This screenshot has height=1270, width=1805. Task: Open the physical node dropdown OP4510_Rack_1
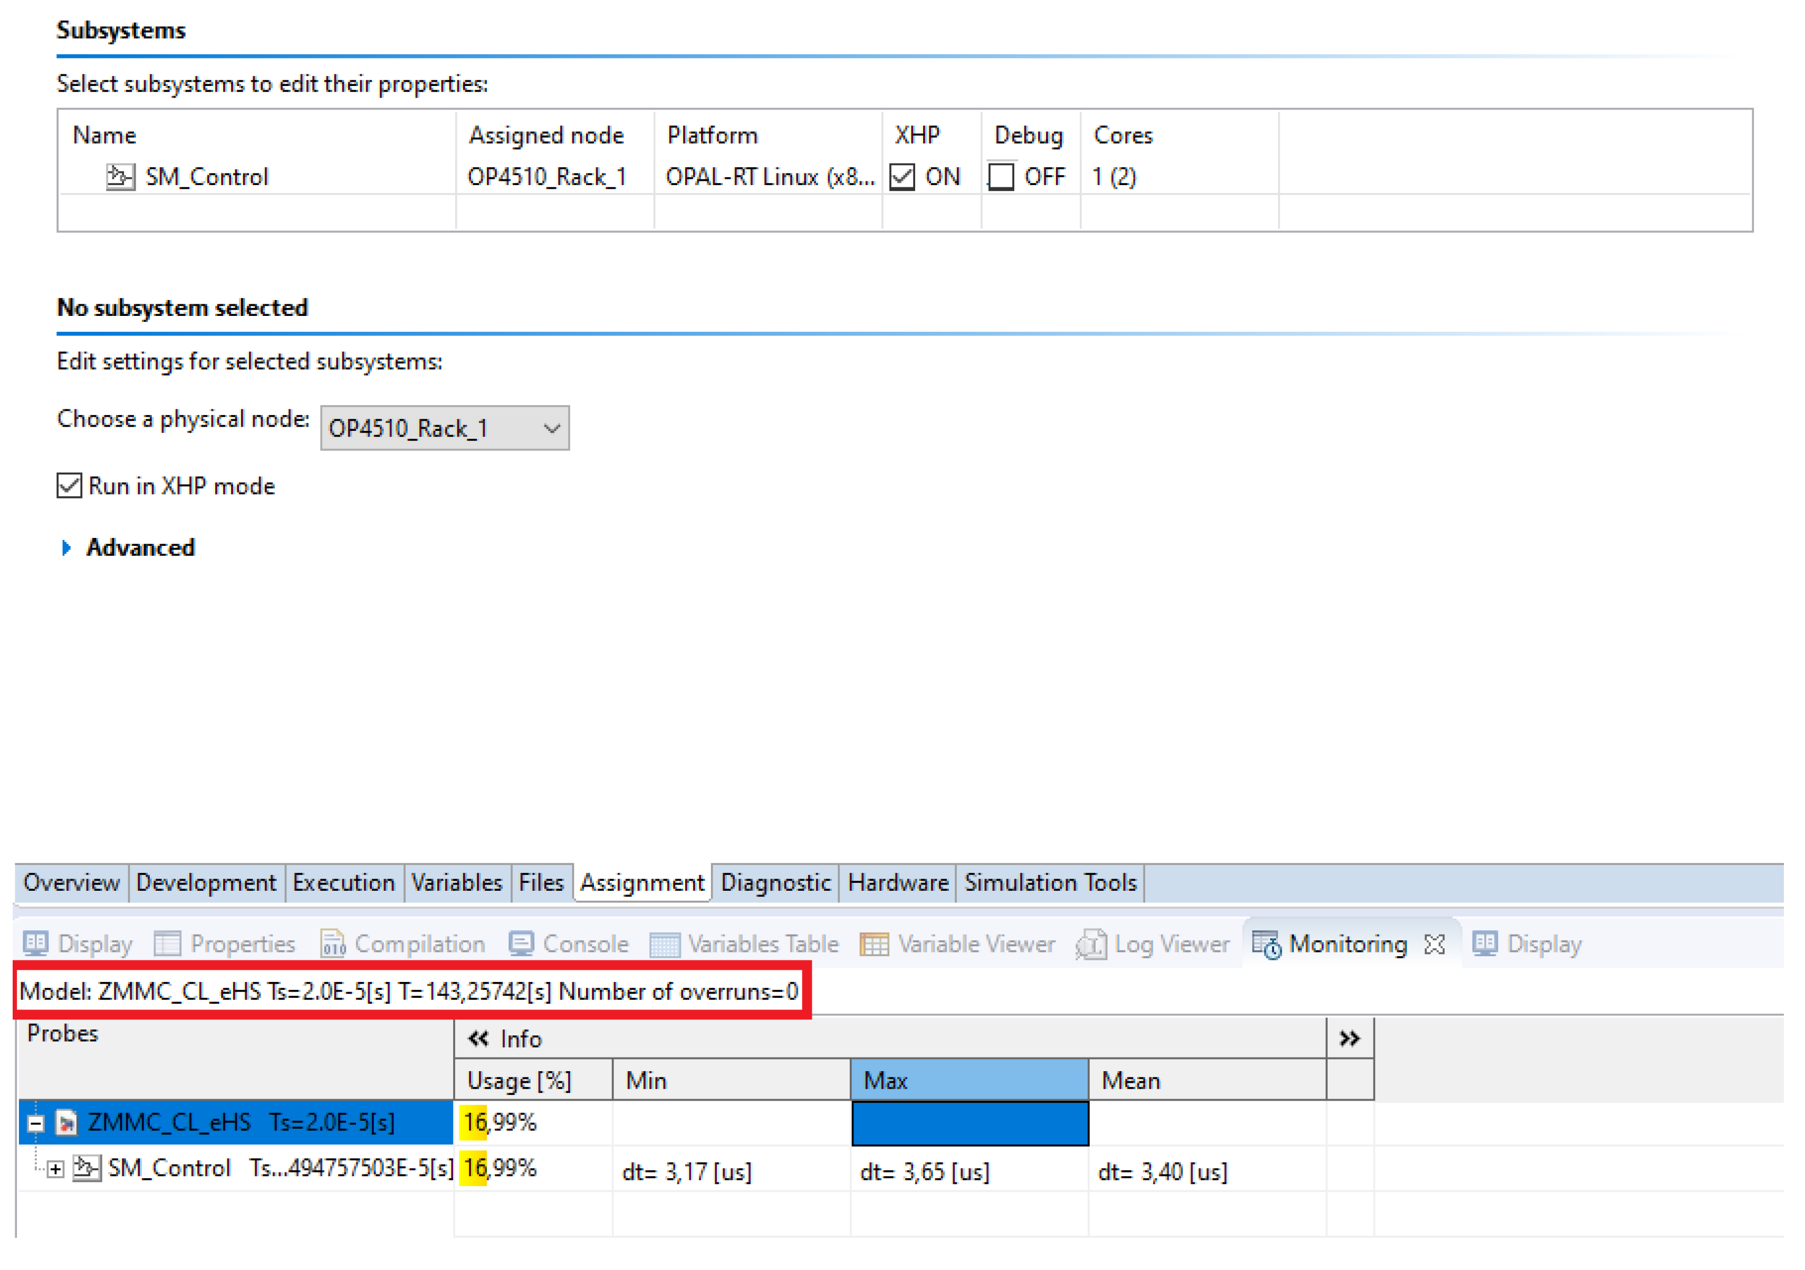pos(444,428)
